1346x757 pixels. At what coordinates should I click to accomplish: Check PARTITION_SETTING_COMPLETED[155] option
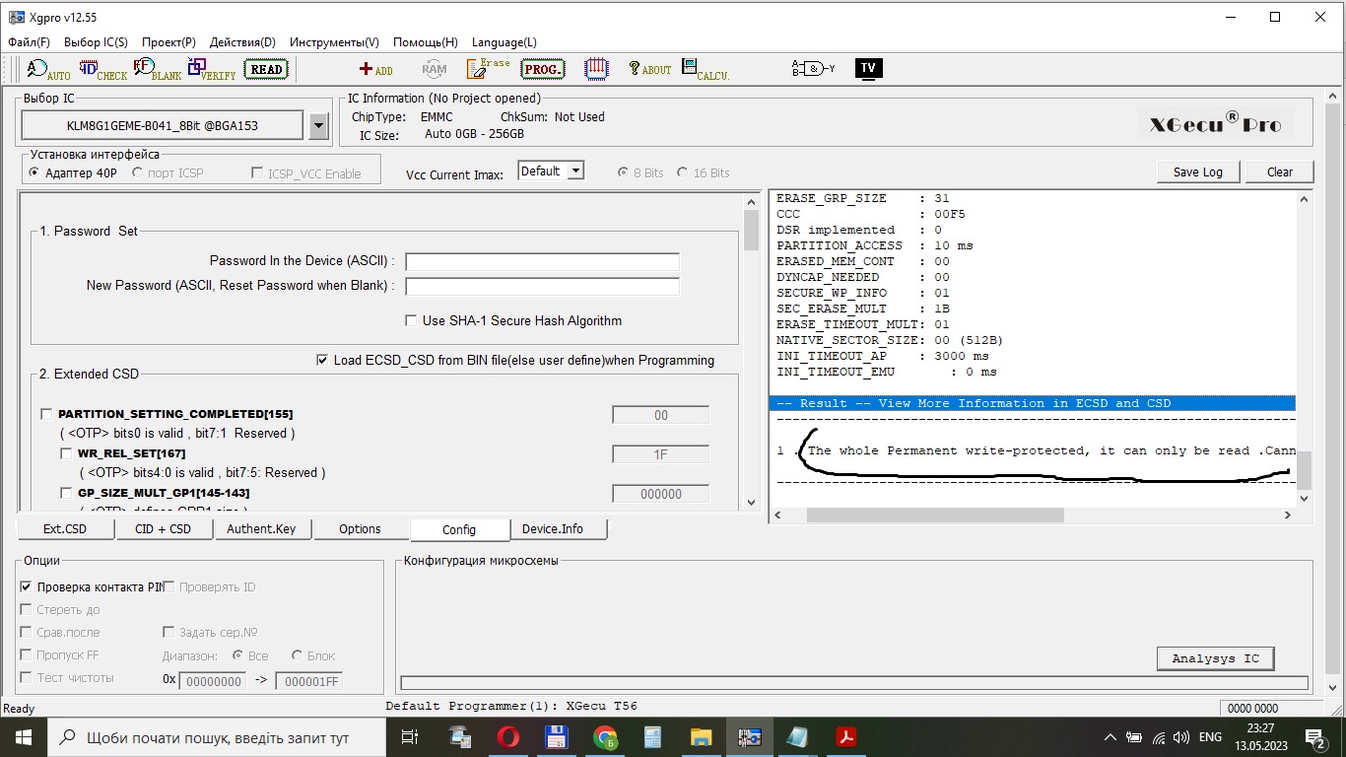(x=46, y=414)
